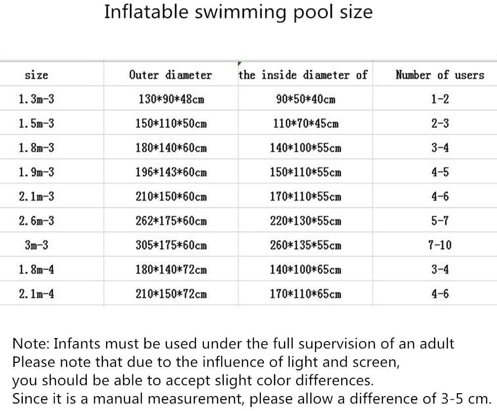Select the 220*130*55cm inside diameter cell
The width and height of the screenshot is (497, 411).
tap(305, 221)
